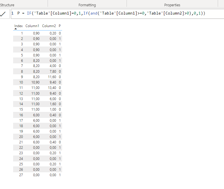Select the IF keyword in the formula
Viewport: 224px width, 189px height.
[29, 13]
